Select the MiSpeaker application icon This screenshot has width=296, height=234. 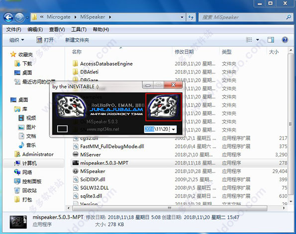point(75,171)
